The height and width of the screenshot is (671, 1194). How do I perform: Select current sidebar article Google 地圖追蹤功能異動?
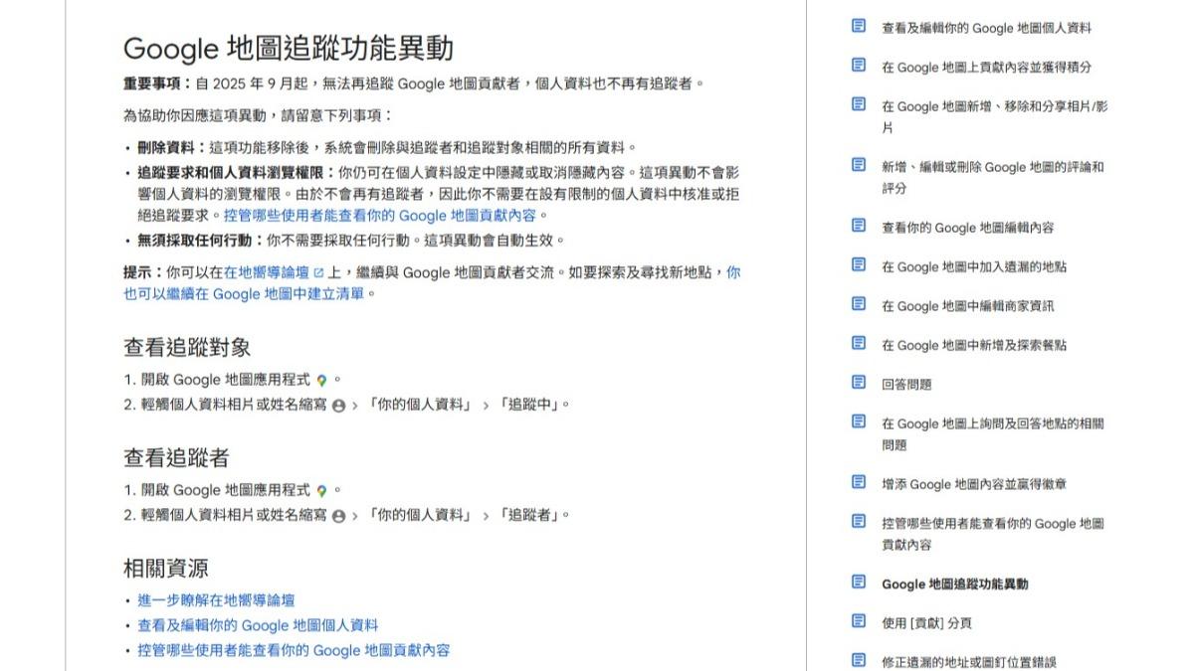pos(954,584)
